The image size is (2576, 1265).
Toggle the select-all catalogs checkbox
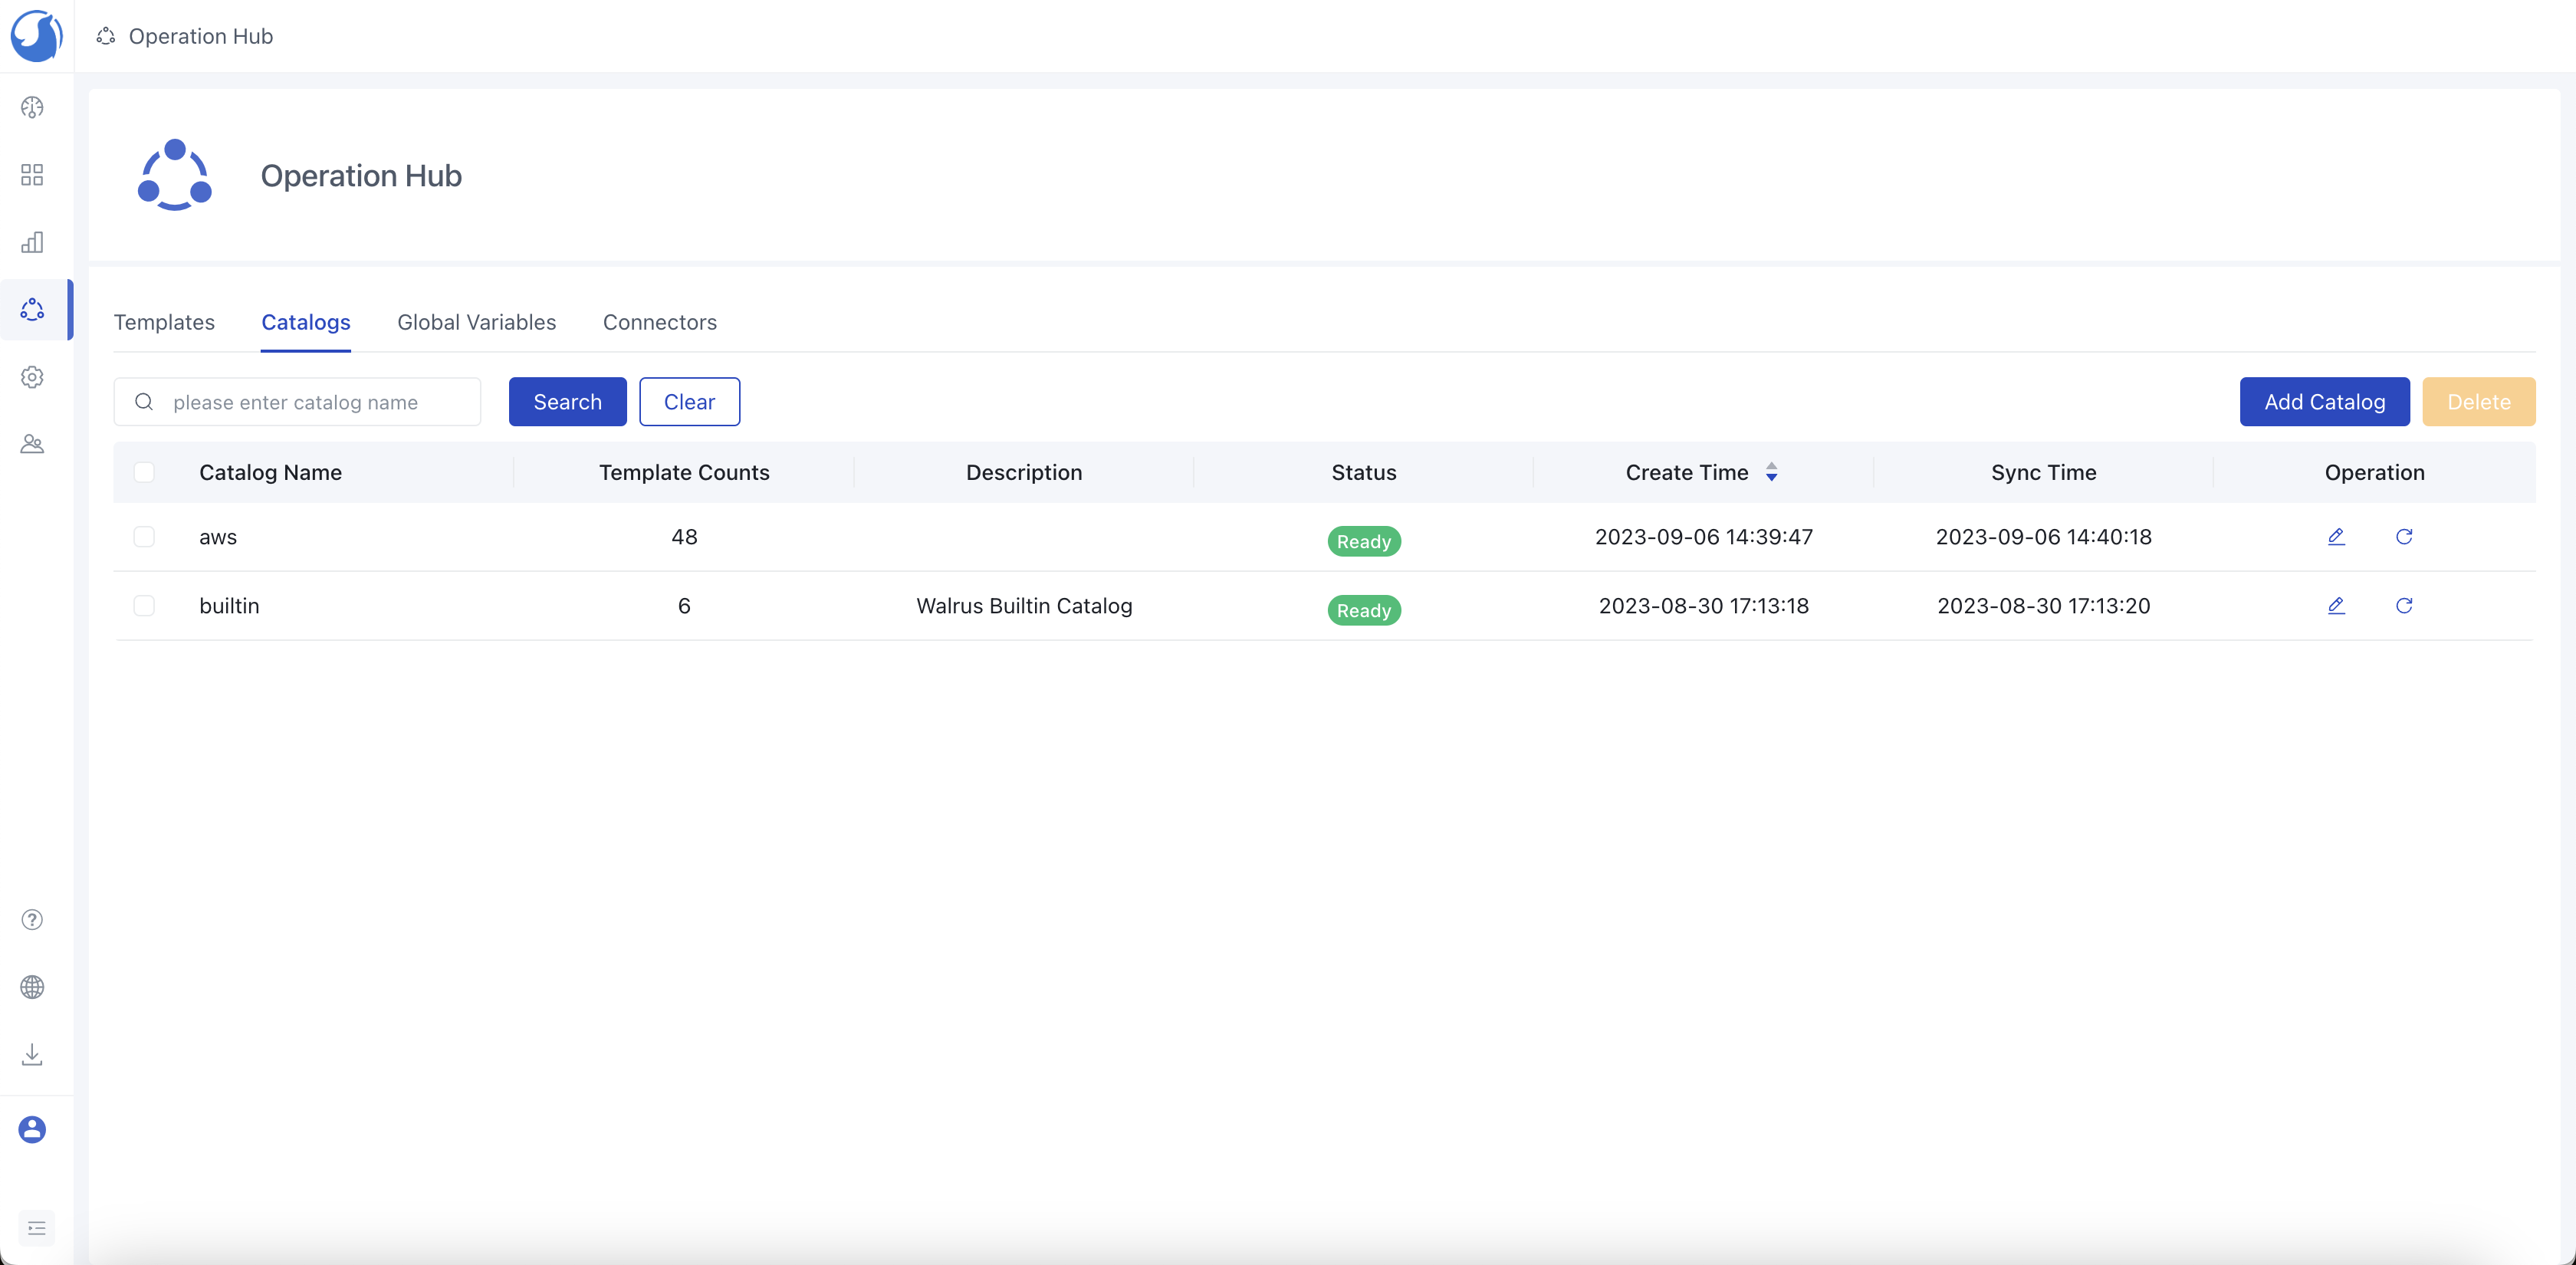(x=145, y=472)
